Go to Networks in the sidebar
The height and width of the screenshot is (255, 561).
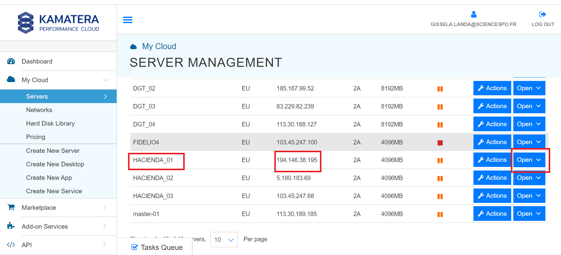tap(39, 110)
